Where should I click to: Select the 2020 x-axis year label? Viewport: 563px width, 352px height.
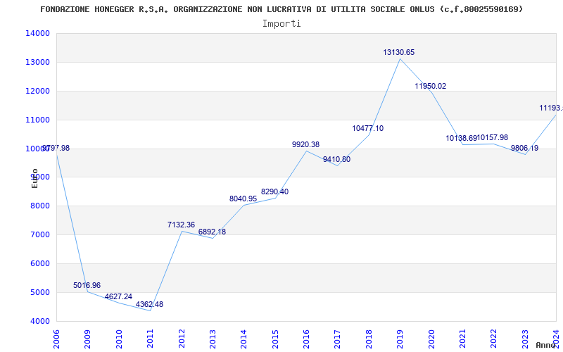[431, 339]
